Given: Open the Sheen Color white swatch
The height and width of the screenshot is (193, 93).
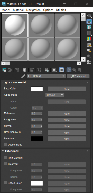Looking at the screenshot, I should coord(37,183).
